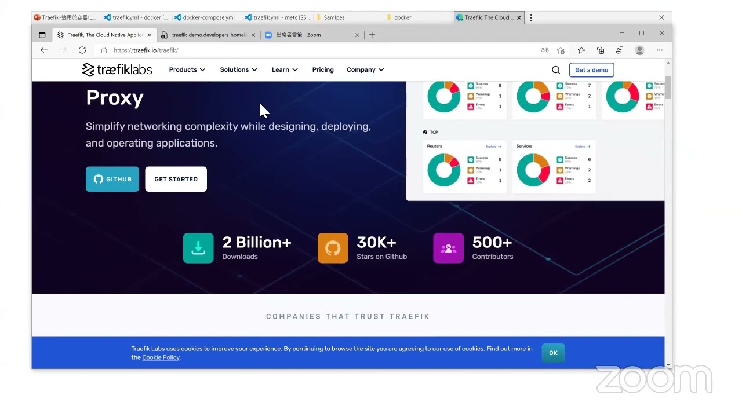This screenshot has height=417, width=742.
Task: Click the '2 Billion+' downloads text
Action: click(257, 243)
